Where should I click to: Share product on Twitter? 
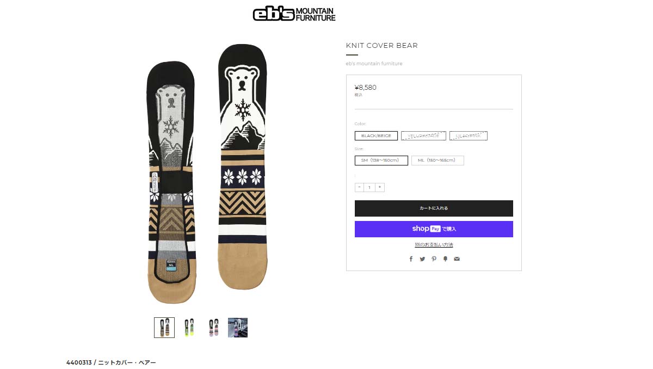tap(422, 259)
